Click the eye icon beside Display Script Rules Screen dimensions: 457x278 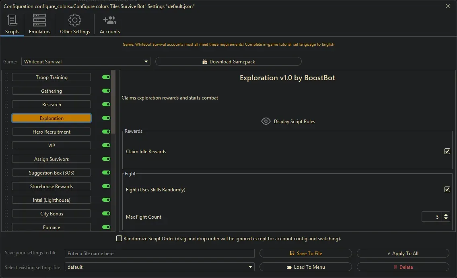click(x=266, y=121)
